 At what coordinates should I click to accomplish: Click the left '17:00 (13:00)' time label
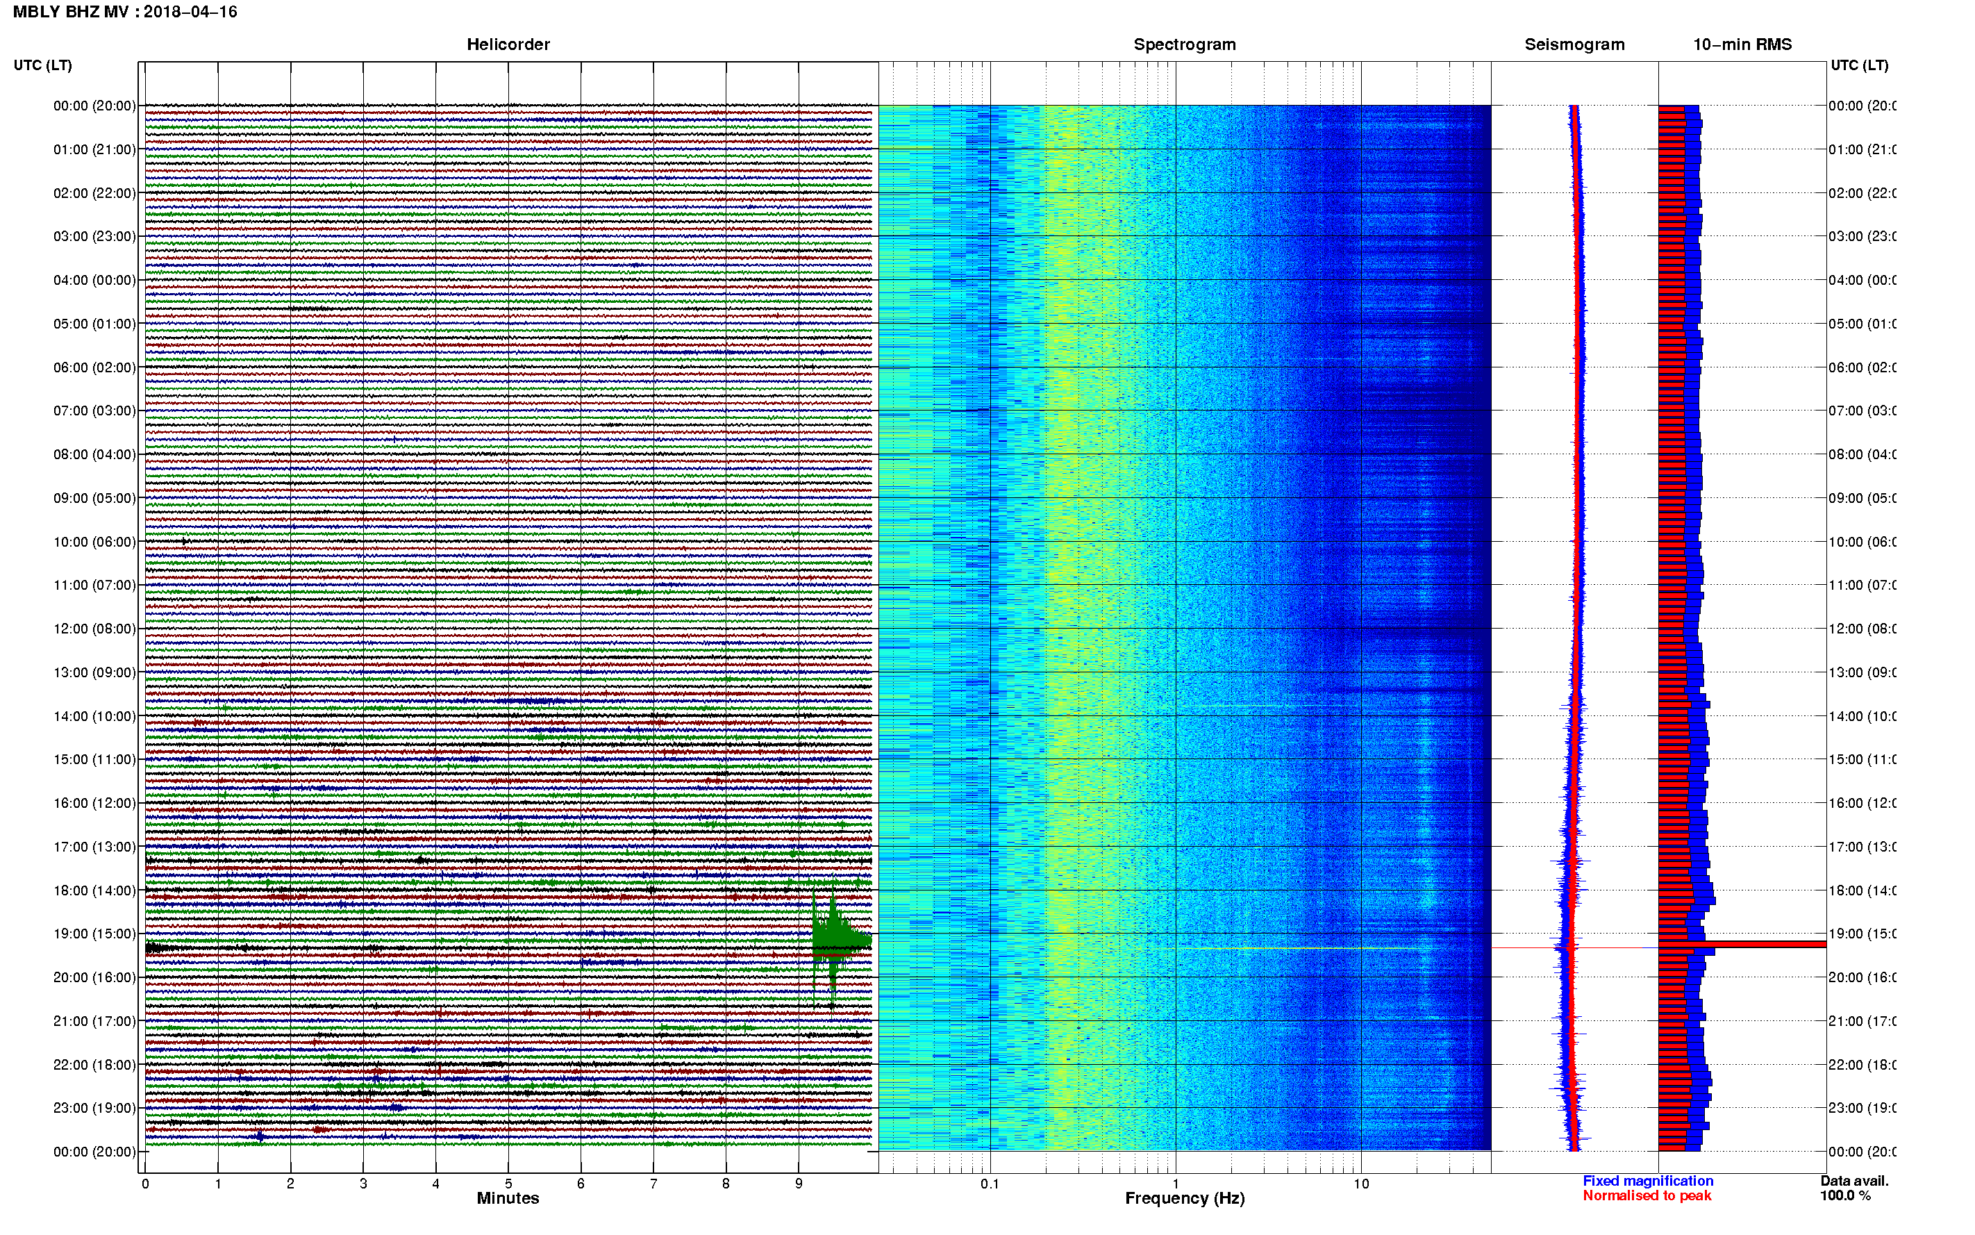click(x=94, y=847)
